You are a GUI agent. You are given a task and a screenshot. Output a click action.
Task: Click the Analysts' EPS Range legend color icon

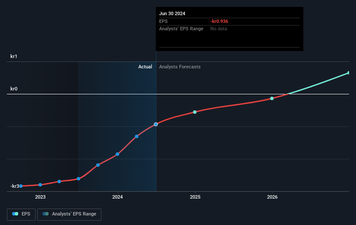point(46,214)
